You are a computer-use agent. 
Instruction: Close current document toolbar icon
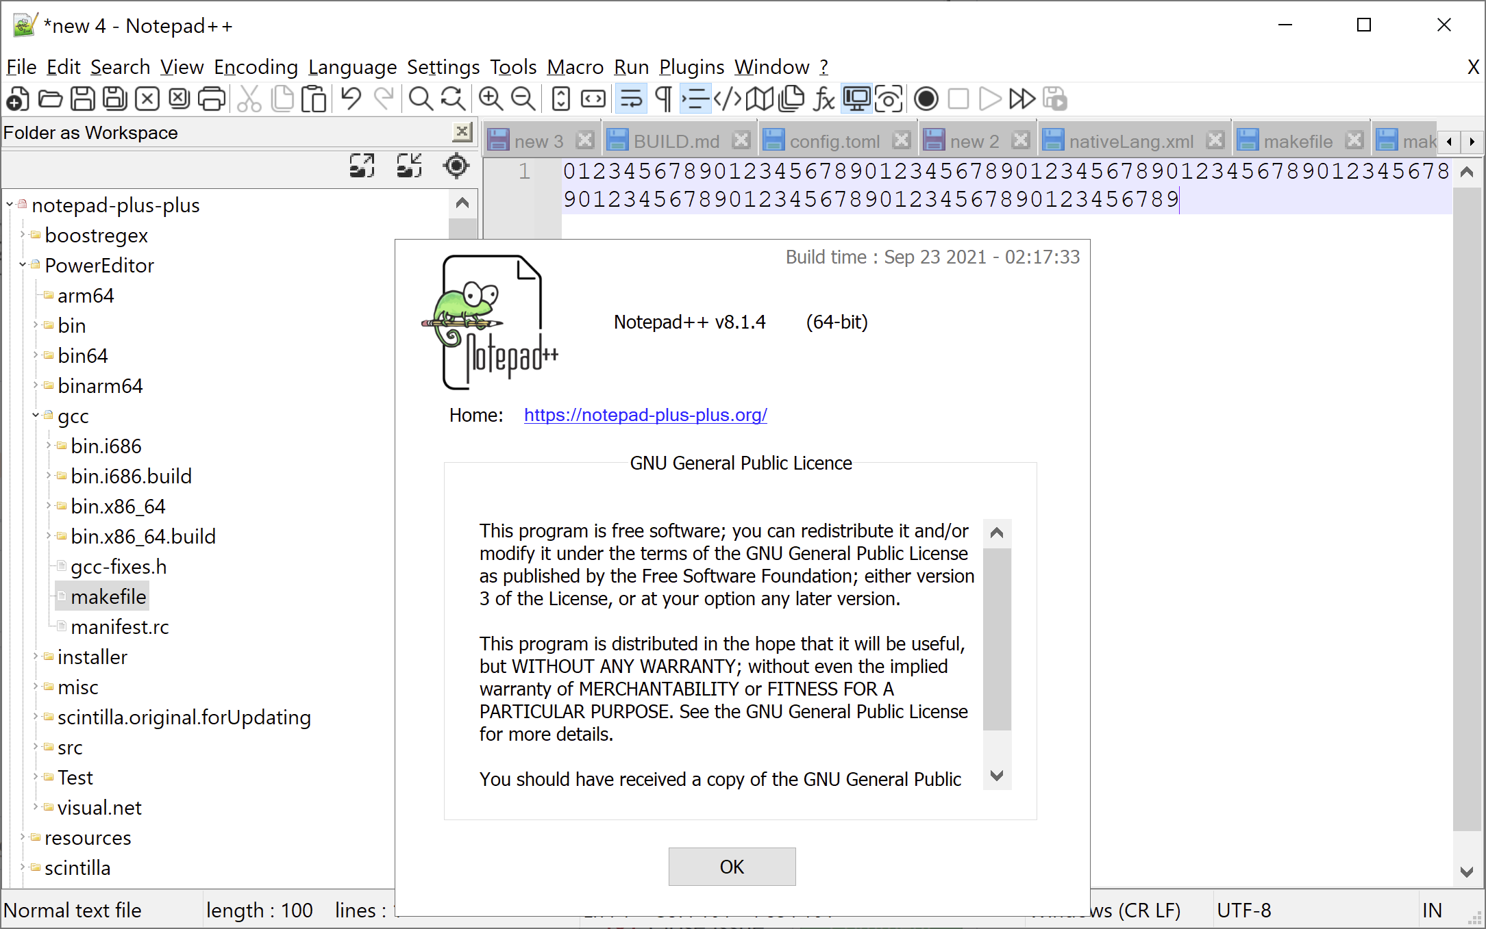tap(147, 99)
